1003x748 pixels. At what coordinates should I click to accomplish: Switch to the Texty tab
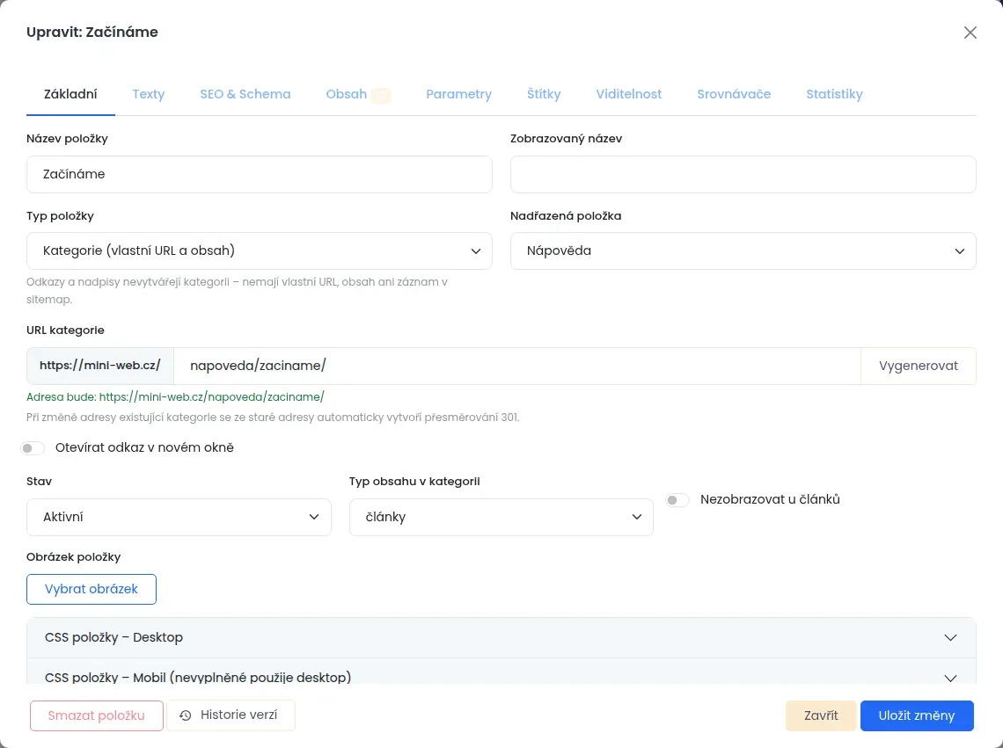pos(149,94)
